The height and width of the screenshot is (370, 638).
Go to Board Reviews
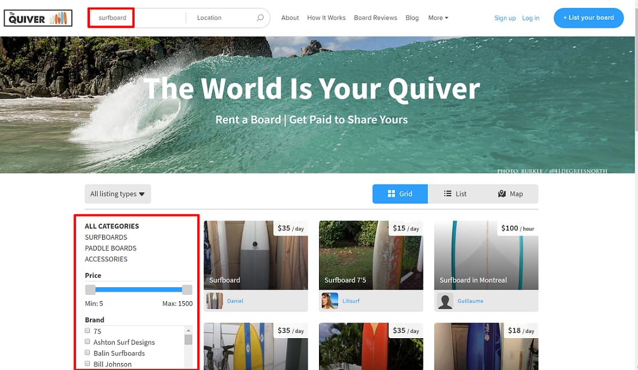point(375,17)
